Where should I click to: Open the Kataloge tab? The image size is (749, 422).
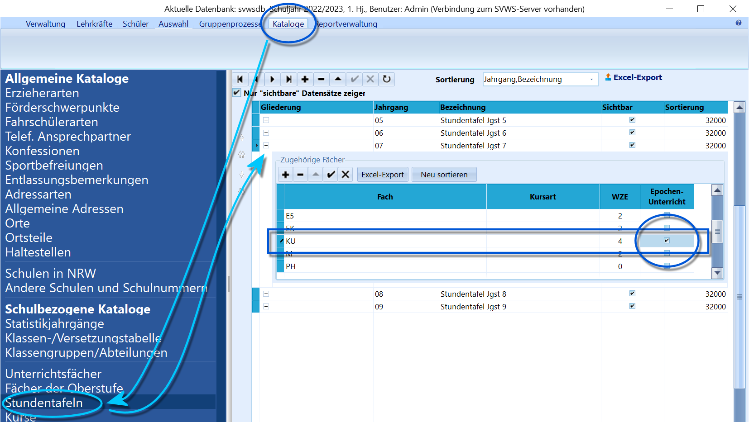pyautogui.click(x=288, y=24)
